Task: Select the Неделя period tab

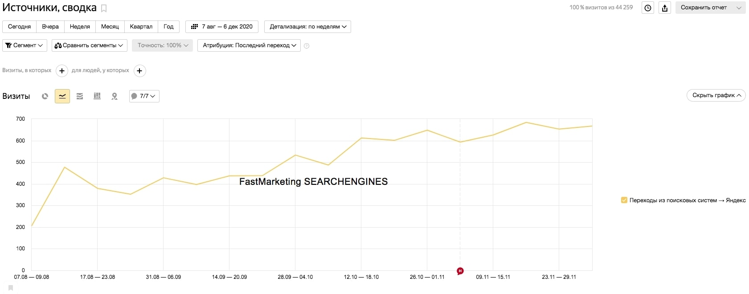Action: (80, 27)
